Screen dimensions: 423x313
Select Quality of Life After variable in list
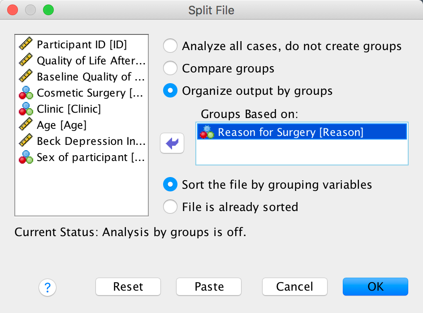click(91, 61)
